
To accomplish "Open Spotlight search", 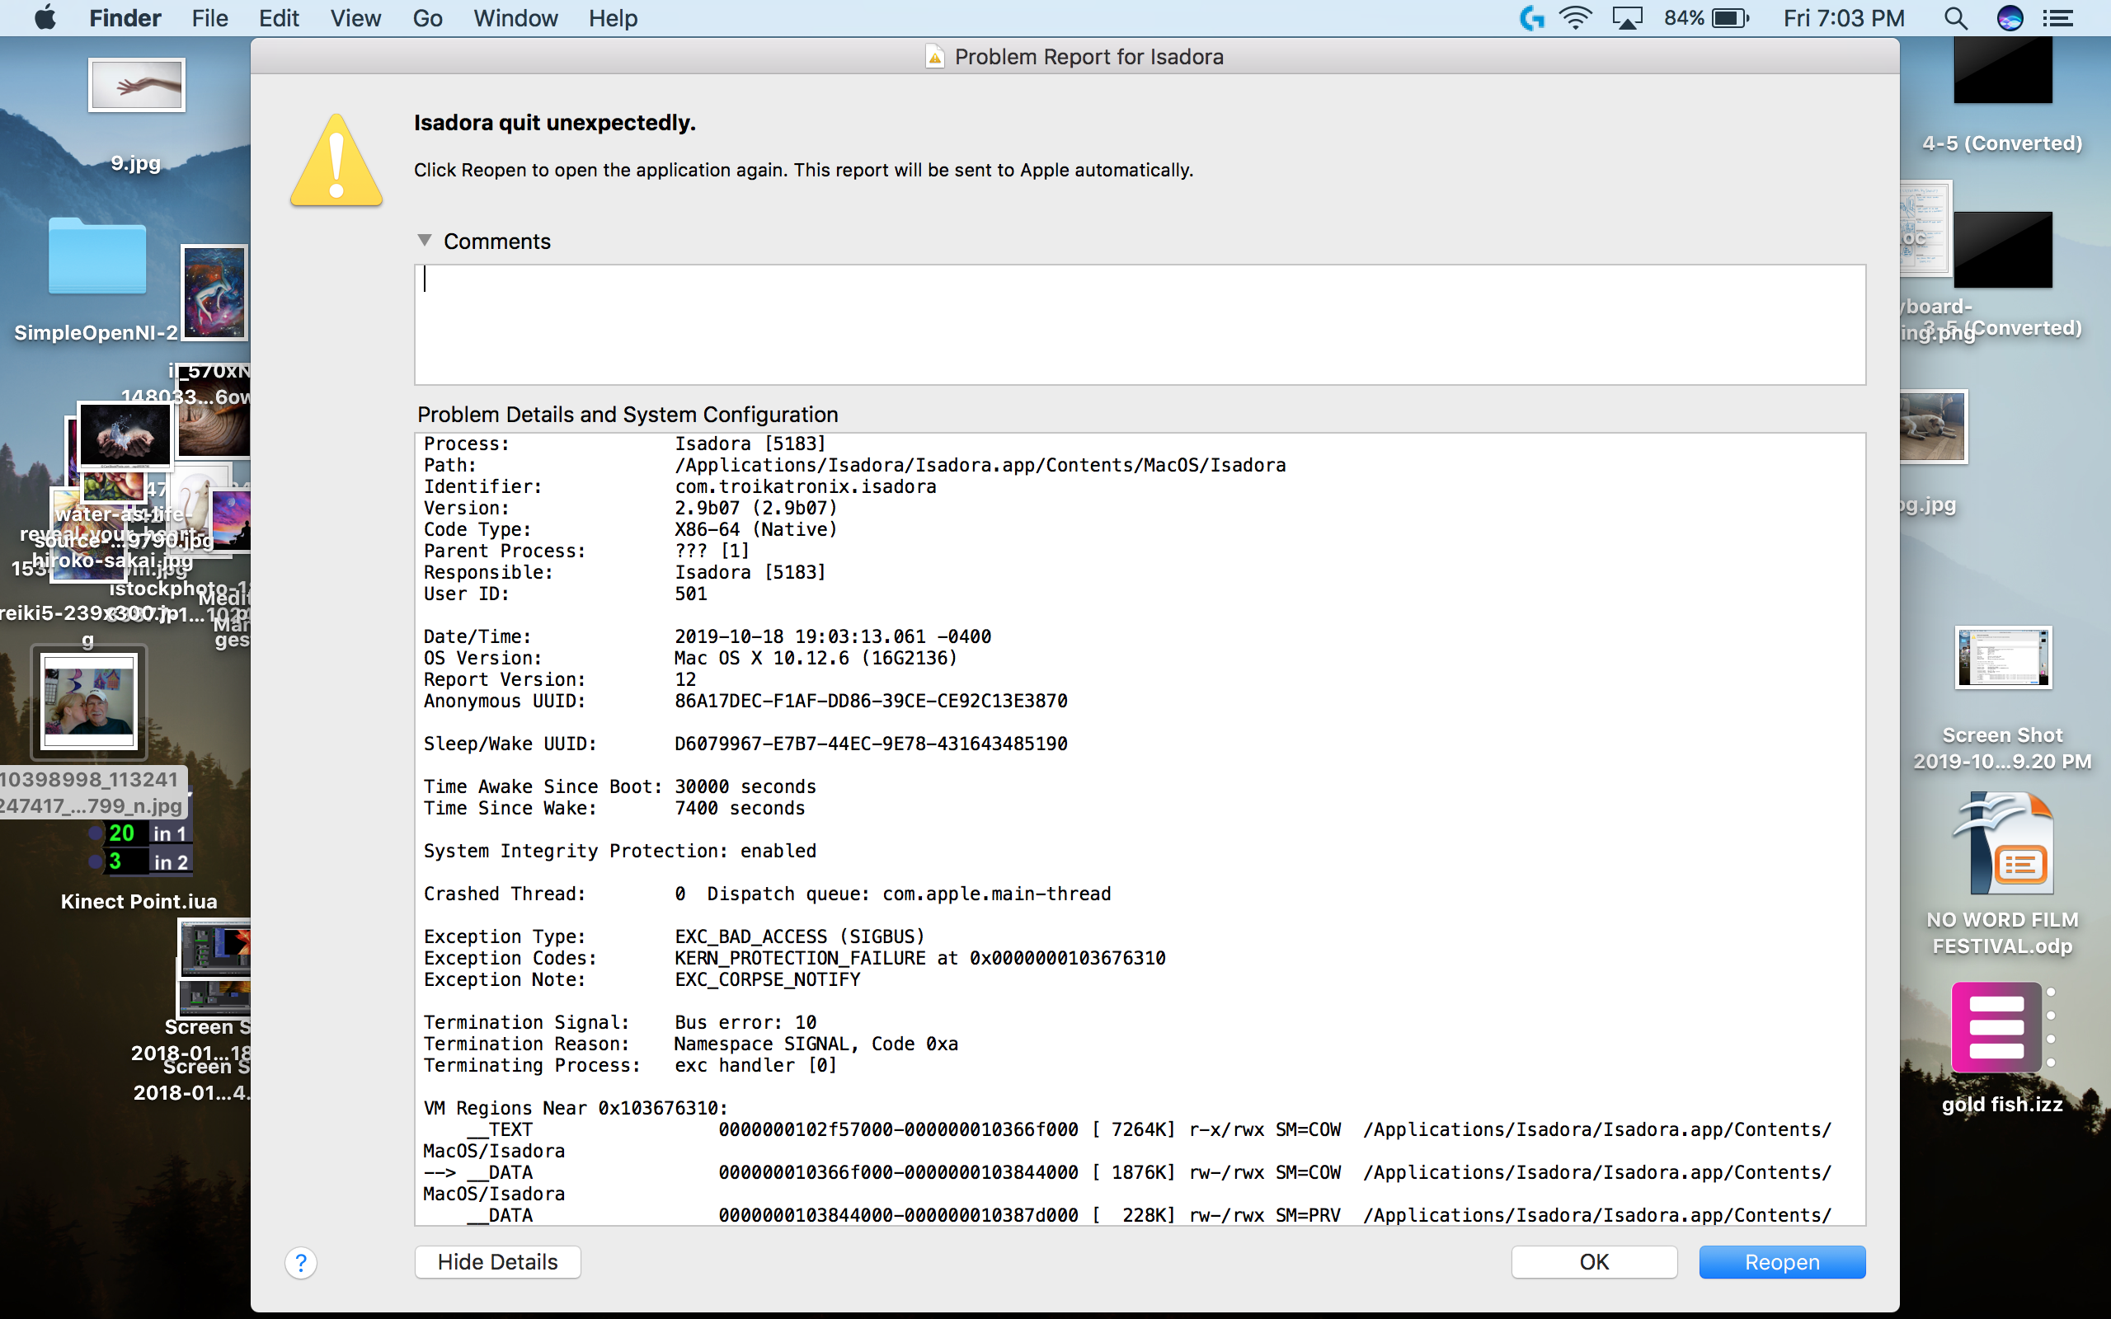I will (x=1956, y=17).
